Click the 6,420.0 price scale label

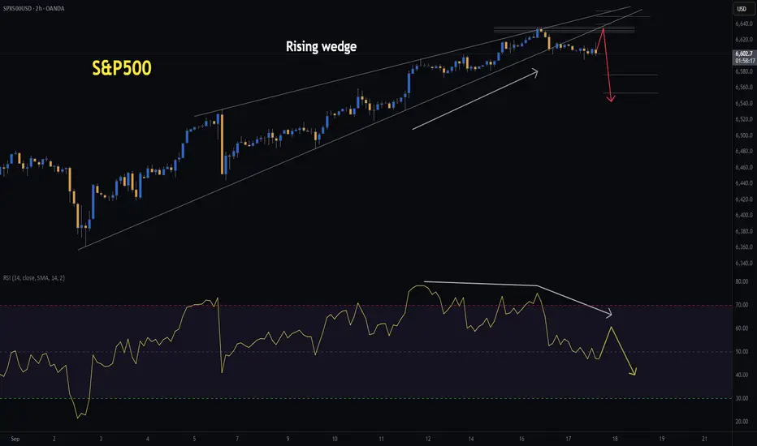click(x=744, y=199)
